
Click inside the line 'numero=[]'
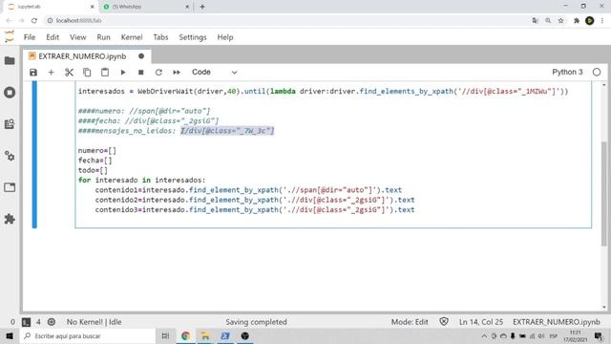pos(97,151)
